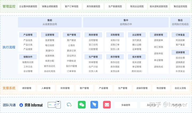Click 利润结算 under 订单复盘

180,40
